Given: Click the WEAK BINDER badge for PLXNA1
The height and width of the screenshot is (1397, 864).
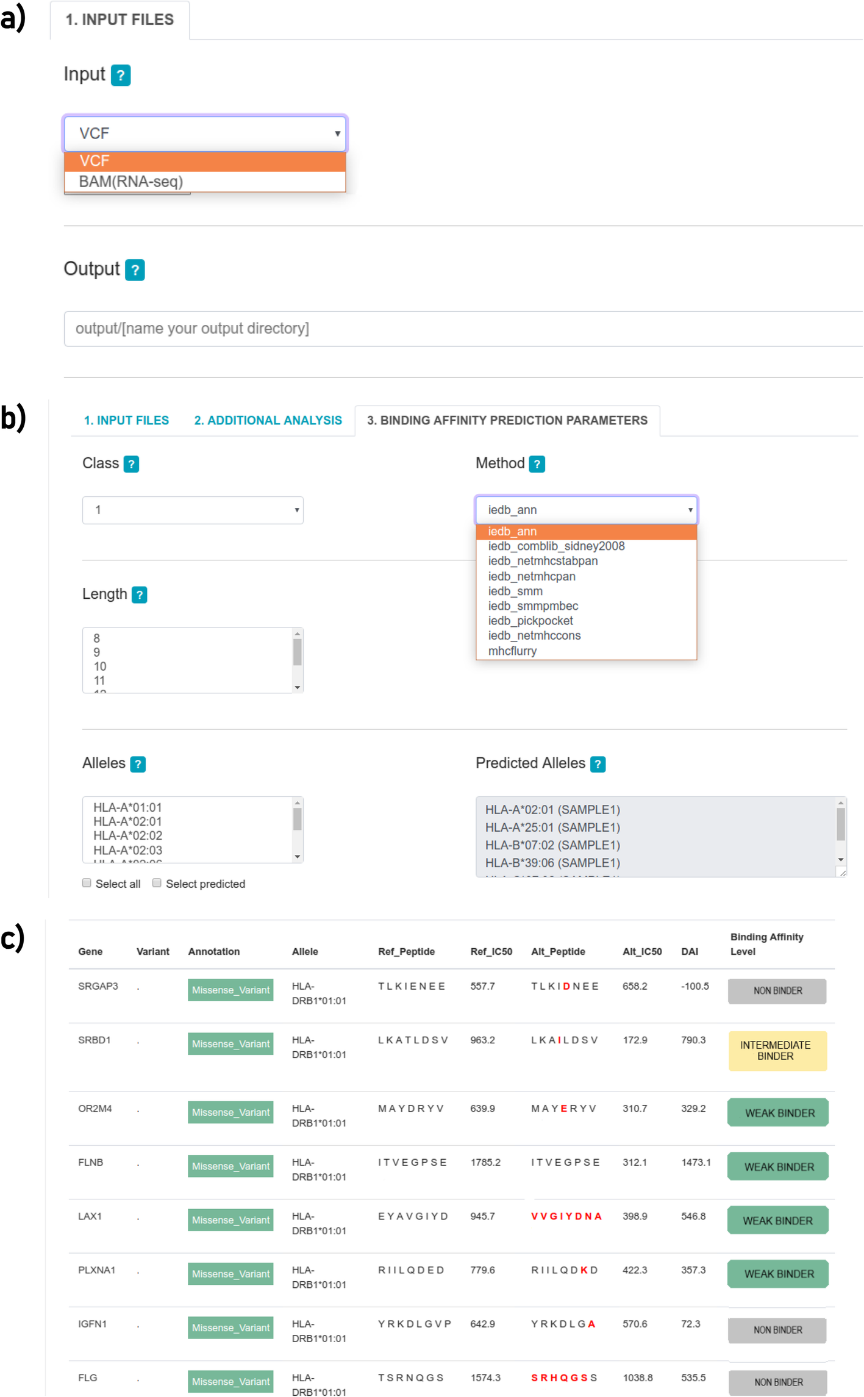Looking at the screenshot, I should point(777,1274).
